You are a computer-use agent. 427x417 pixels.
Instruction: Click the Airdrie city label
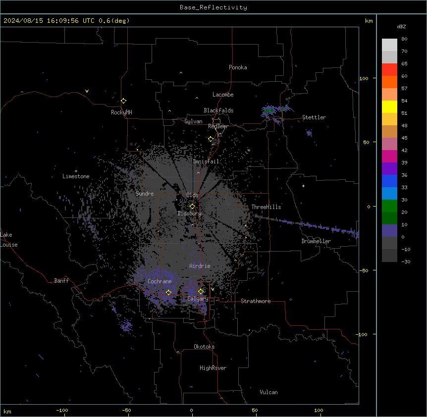click(200, 266)
